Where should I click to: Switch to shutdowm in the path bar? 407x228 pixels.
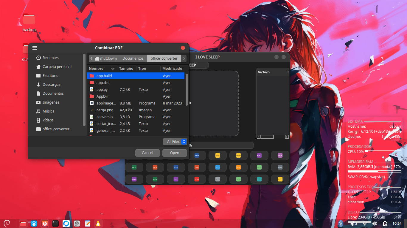click(x=106, y=58)
